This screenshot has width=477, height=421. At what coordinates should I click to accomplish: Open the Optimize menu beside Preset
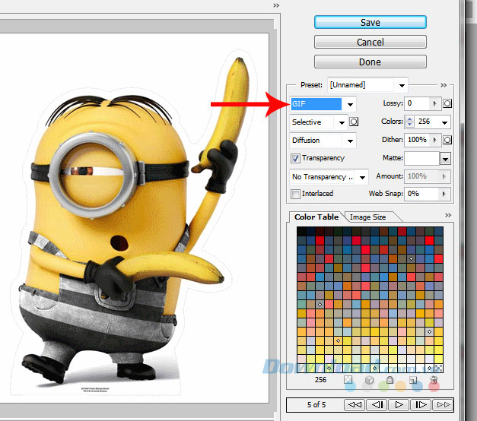444,85
